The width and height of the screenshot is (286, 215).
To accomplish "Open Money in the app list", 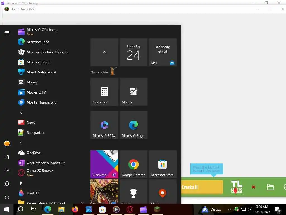I will point(51,82).
